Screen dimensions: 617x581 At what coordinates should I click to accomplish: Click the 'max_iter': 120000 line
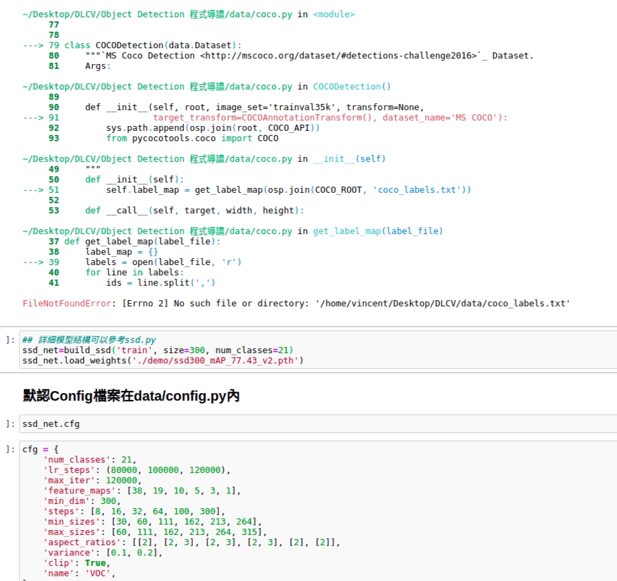(x=92, y=480)
